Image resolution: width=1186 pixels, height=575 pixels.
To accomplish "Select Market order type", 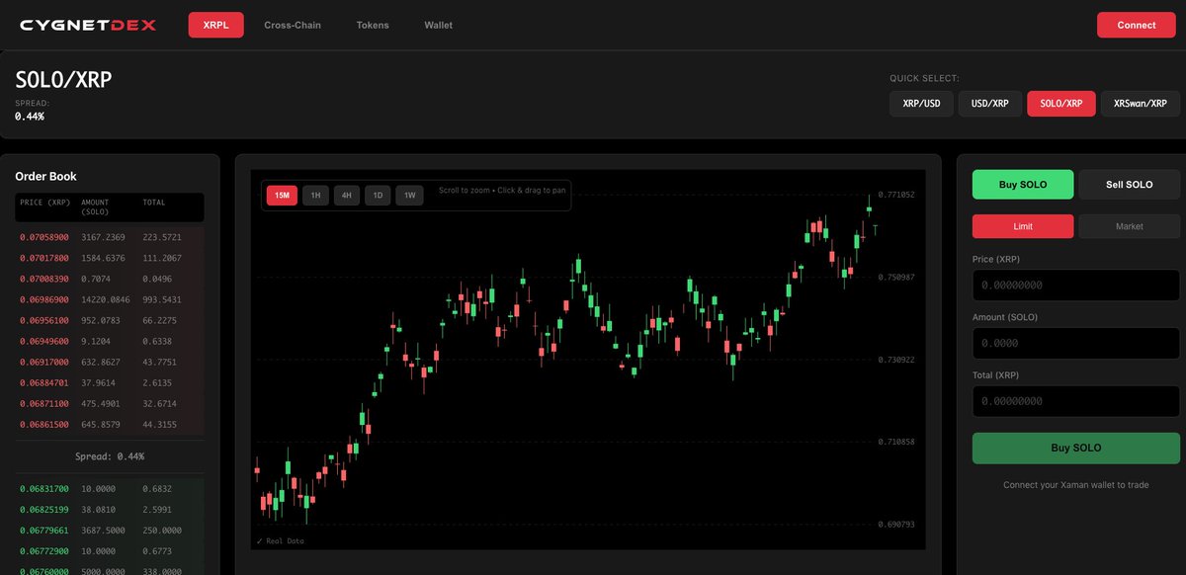I will point(1130,226).
